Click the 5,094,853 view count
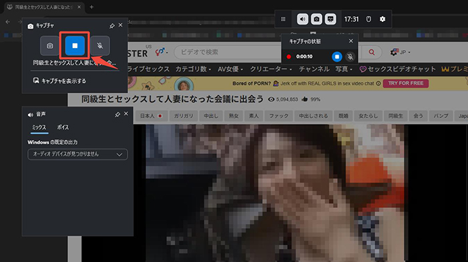This screenshot has height=262, width=468. (287, 99)
